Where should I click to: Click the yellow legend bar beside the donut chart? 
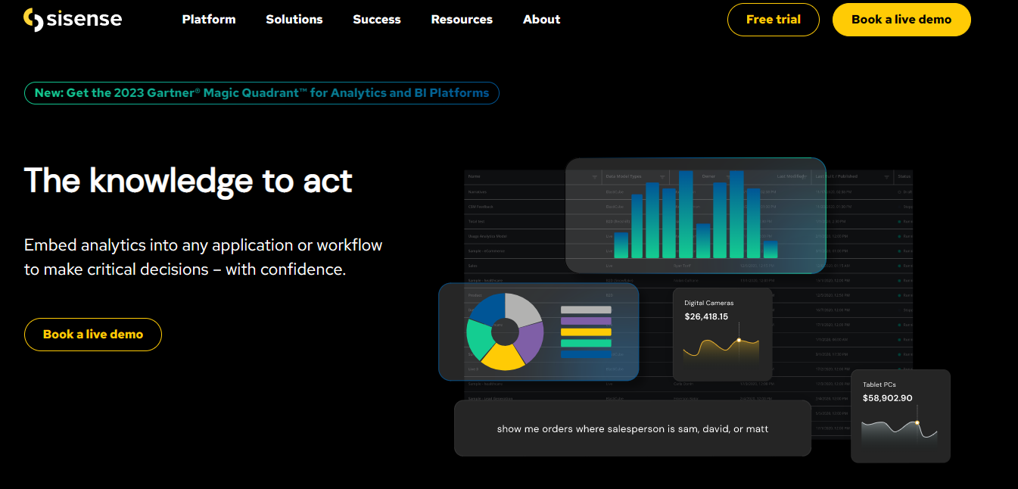[x=586, y=332]
